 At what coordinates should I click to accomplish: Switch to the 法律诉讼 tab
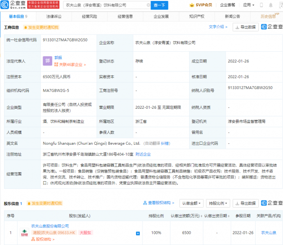point(55,16)
